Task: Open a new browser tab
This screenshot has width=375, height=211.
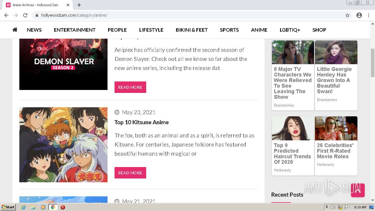Action: pyautogui.click(x=79, y=5)
